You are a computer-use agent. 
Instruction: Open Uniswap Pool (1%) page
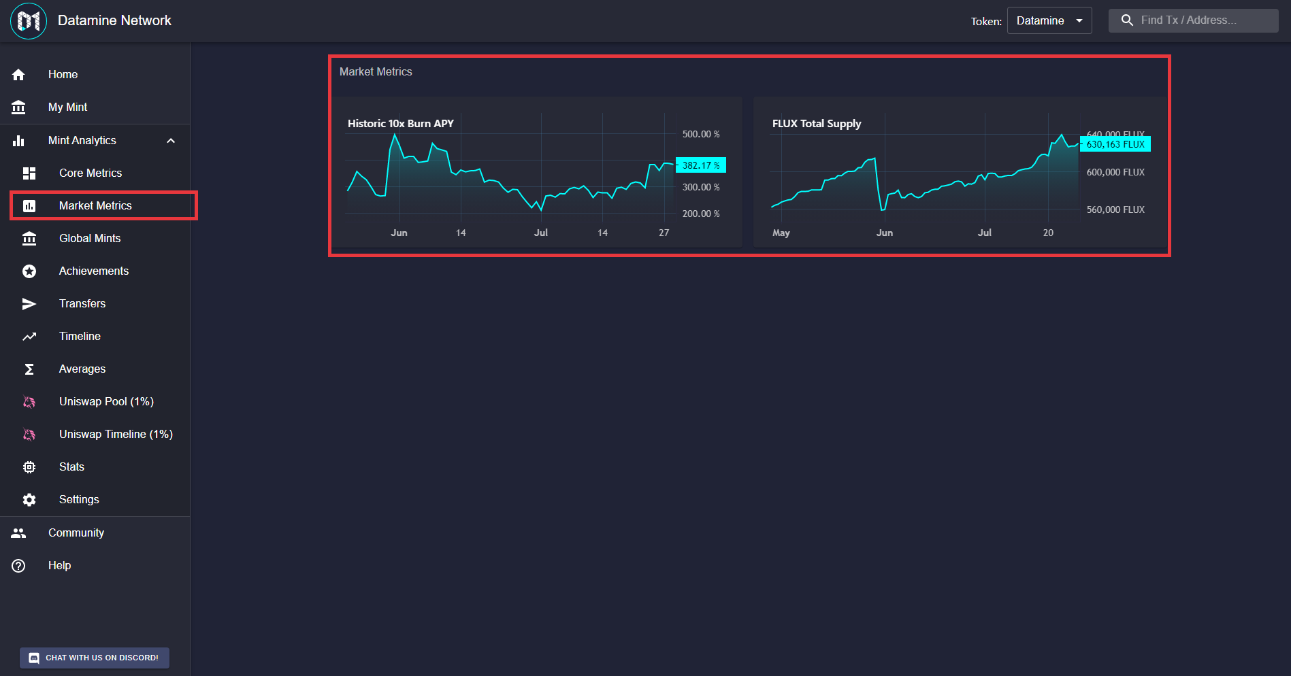tap(95, 402)
